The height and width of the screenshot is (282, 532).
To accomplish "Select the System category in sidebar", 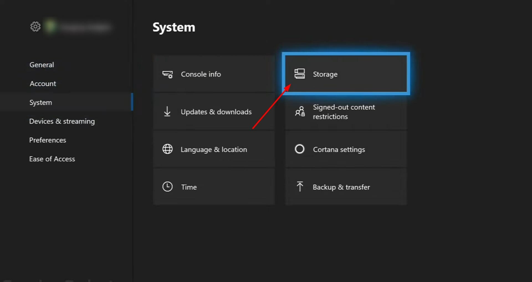I will [x=41, y=102].
